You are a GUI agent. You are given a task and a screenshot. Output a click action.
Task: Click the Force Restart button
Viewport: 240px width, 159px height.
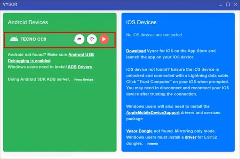[x=84, y=79]
